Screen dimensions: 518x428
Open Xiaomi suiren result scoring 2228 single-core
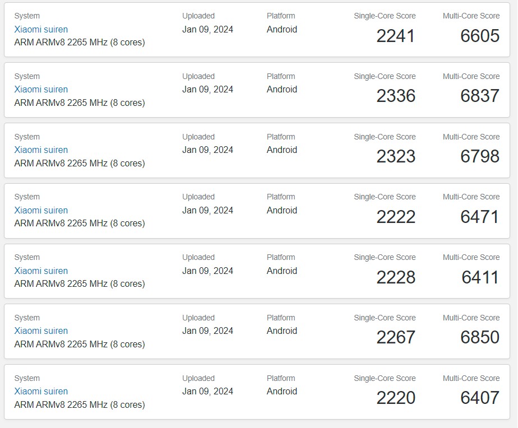[41, 271]
